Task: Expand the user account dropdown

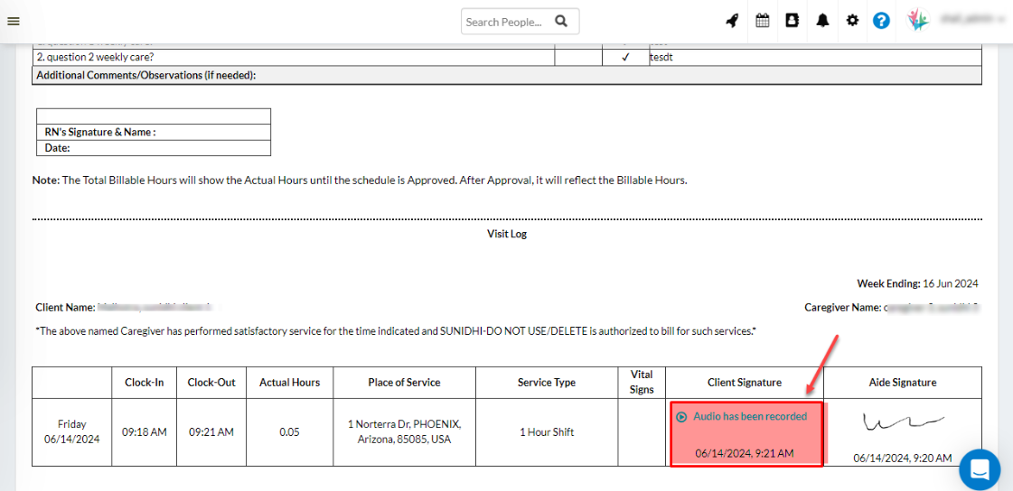Action: pyautogui.click(x=971, y=19)
